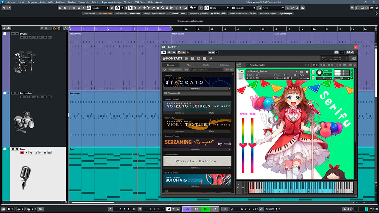Adjust the SPEED rainbow slider heart
This screenshot has width=379, height=213.
point(244,145)
